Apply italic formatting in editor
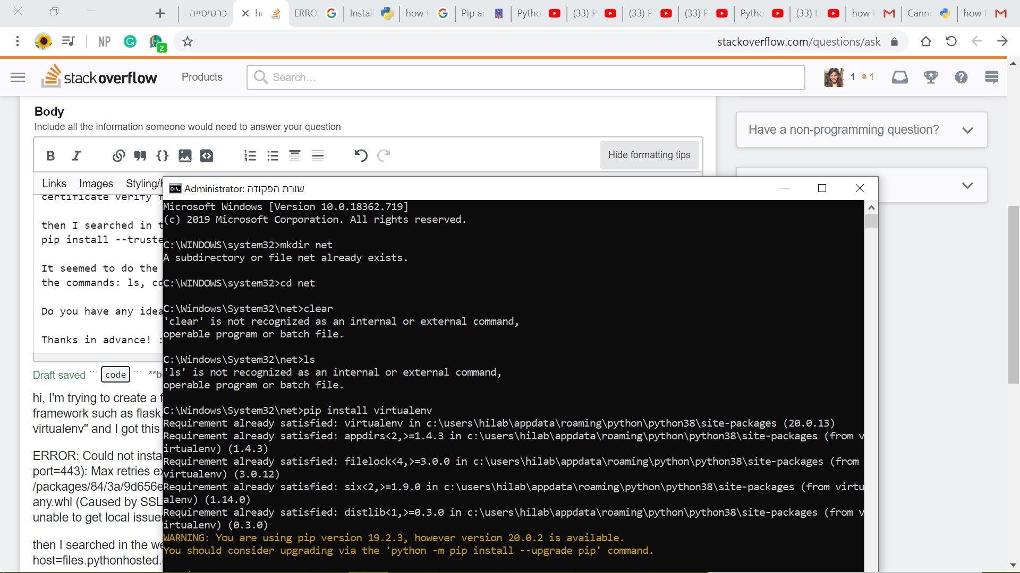 [x=76, y=156]
